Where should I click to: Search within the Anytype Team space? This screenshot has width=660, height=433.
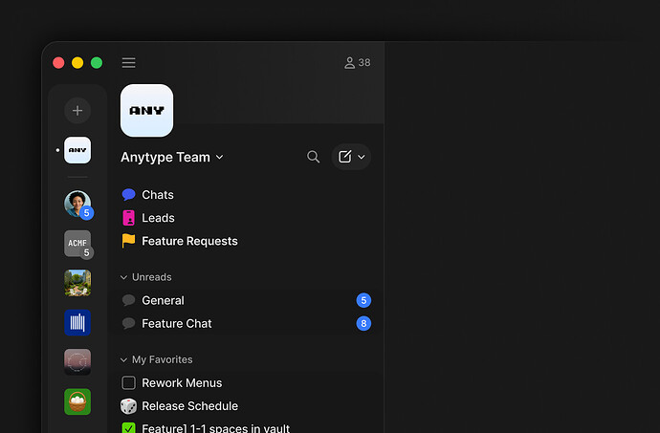coord(313,157)
